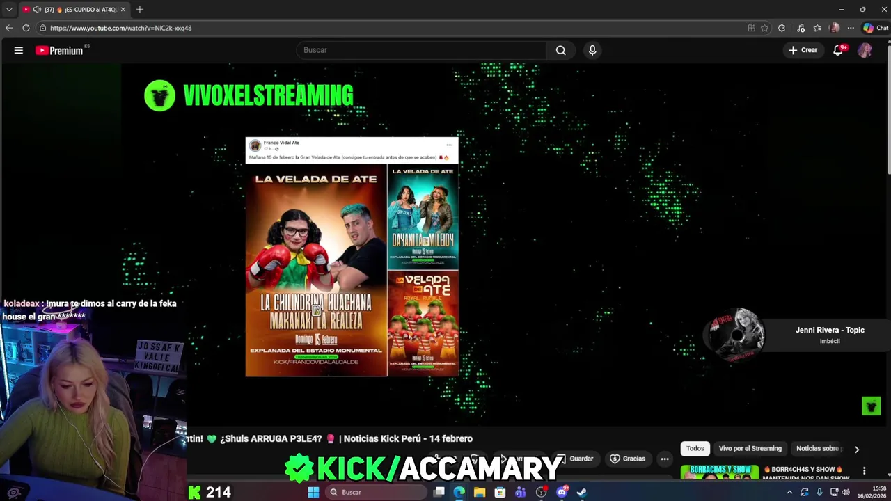Go back with the browser arrow
891x501 pixels.
9,28
